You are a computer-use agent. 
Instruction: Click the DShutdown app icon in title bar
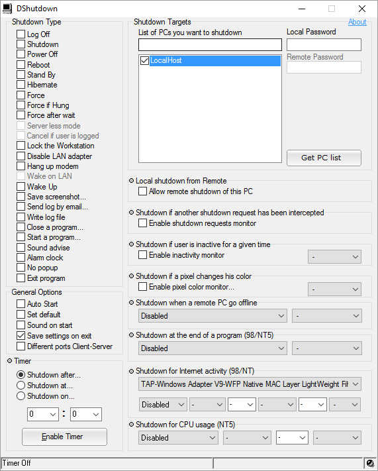pyautogui.click(x=7, y=9)
